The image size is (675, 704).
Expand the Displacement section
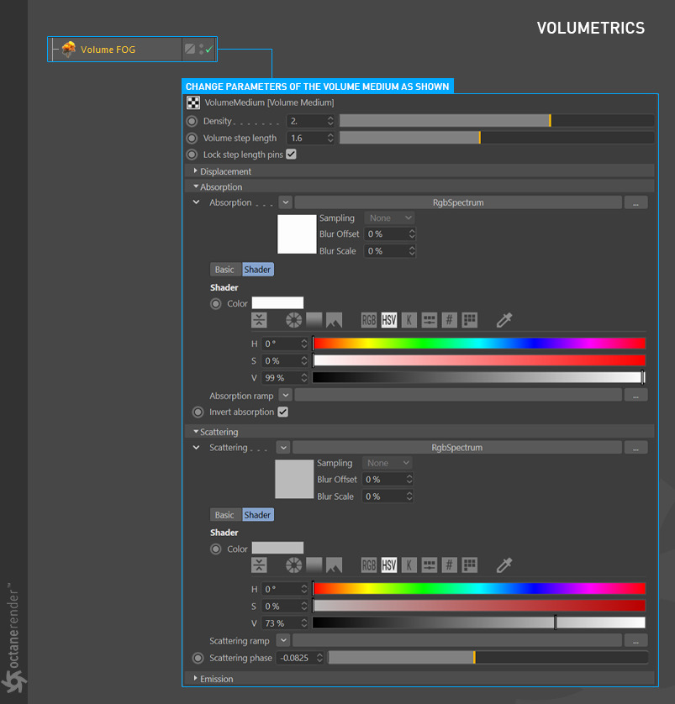point(196,171)
